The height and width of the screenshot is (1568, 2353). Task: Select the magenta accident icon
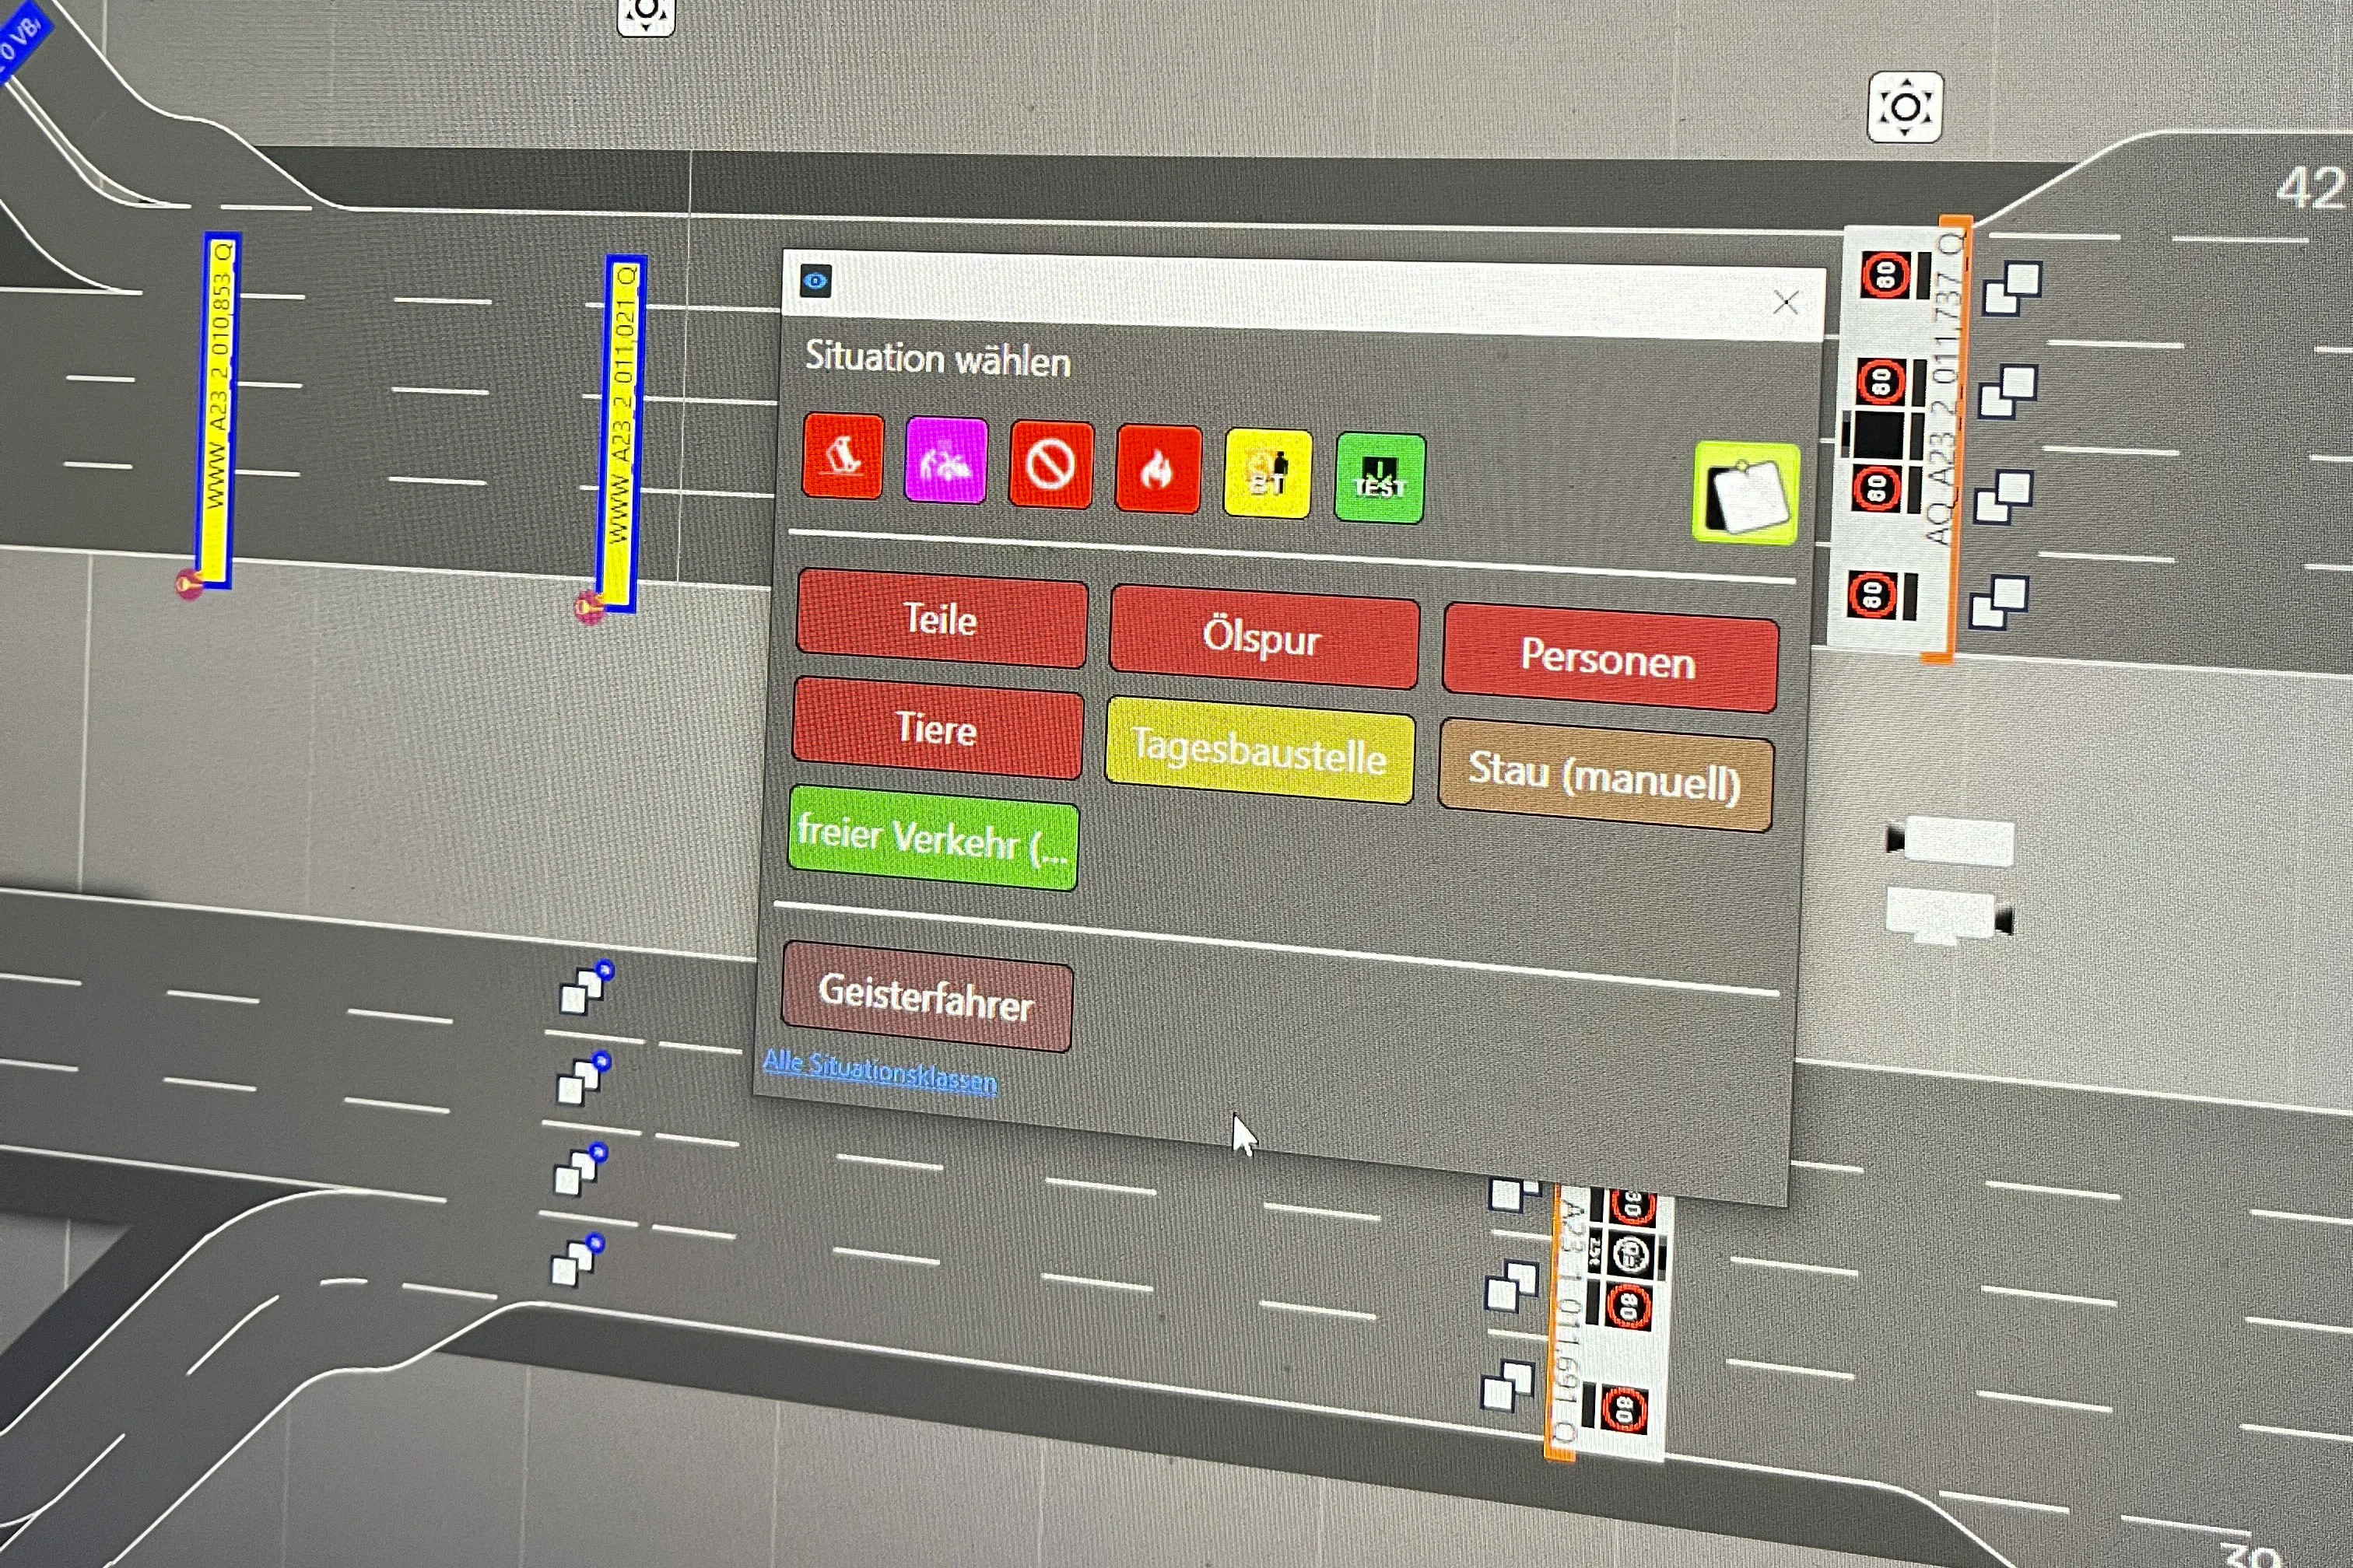[945, 461]
